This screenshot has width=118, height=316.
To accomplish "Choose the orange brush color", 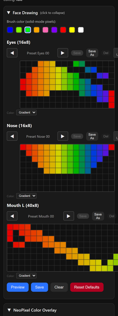I will click(x=37, y=30).
